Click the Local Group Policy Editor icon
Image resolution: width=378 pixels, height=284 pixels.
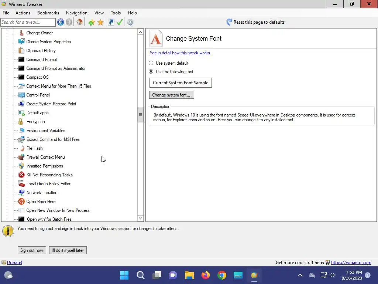pos(21,184)
